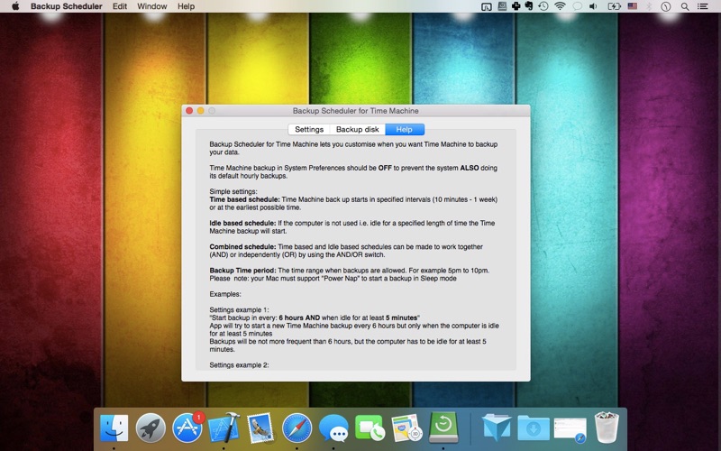The image size is (721, 451).
Task: Open FaceTime from the Dock
Action: (370, 428)
